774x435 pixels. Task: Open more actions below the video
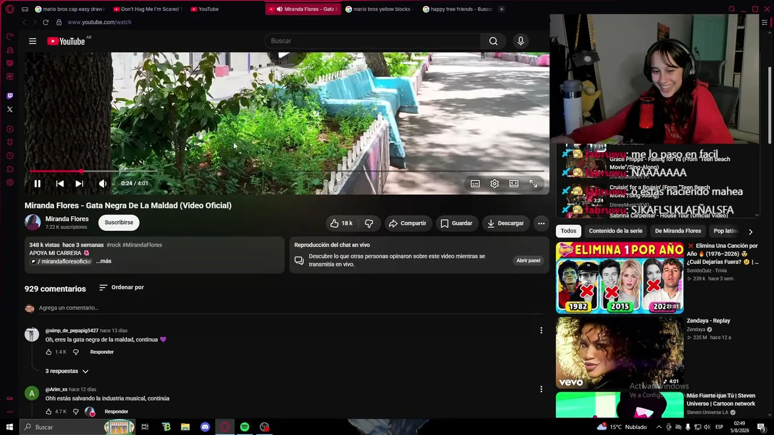pos(541,224)
